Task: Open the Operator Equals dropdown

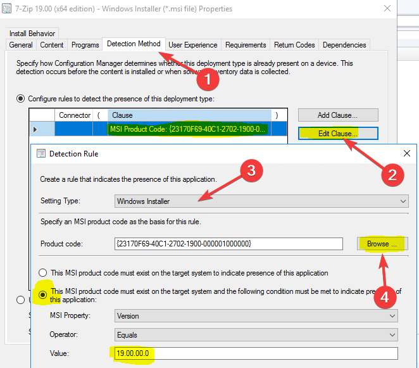Action: 256,335
